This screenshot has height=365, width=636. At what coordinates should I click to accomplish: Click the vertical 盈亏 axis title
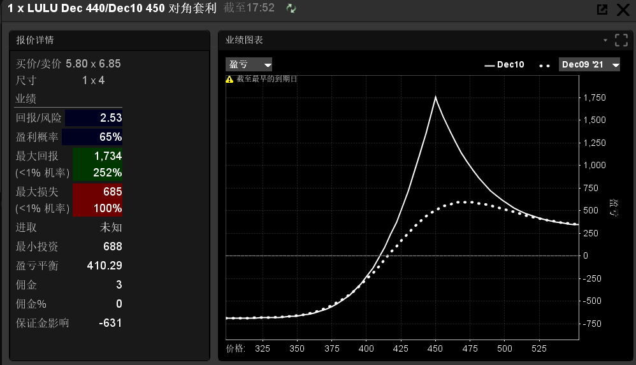614,208
